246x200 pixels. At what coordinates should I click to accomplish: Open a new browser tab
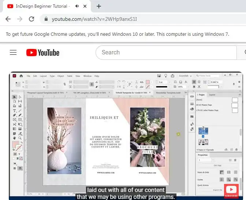pos(99,6)
